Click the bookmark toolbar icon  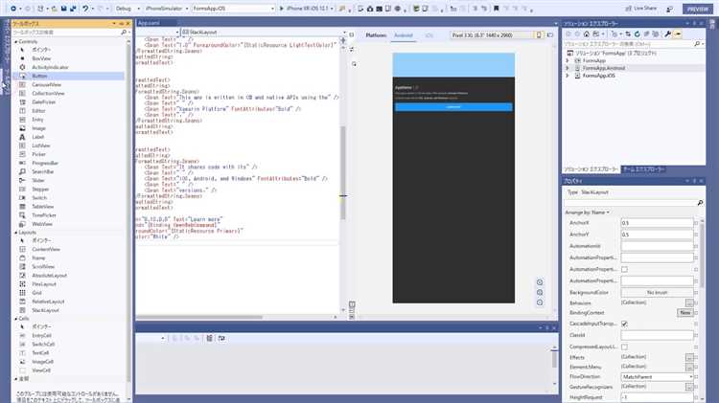[496, 9]
